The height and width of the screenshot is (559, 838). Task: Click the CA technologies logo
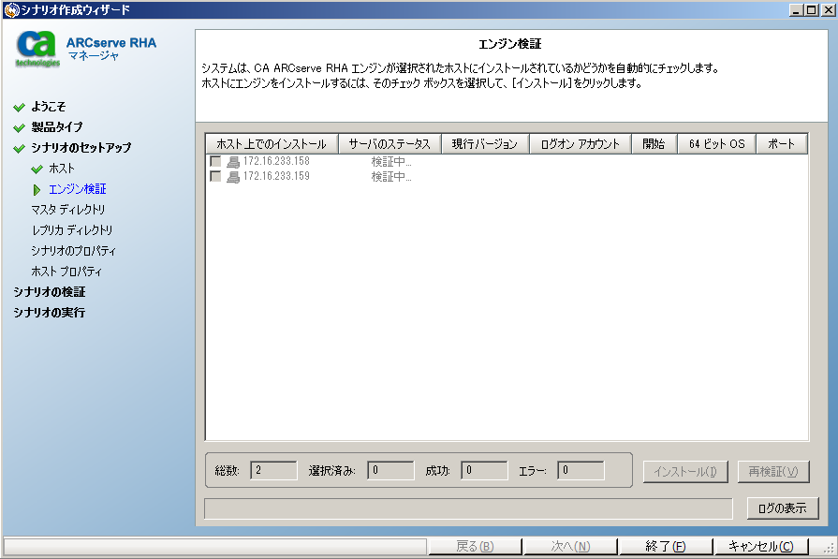37,50
